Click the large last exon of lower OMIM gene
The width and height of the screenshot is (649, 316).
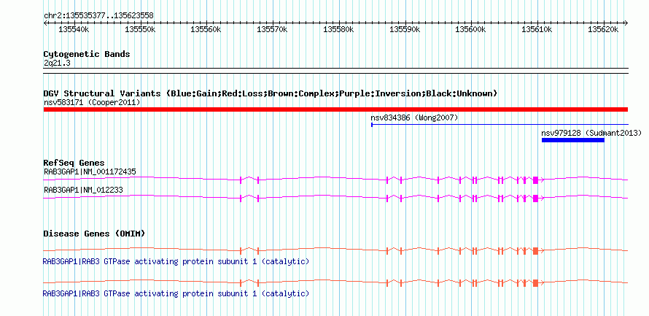click(535, 283)
